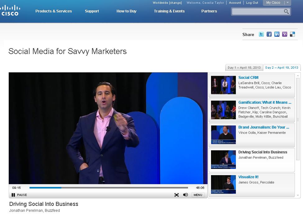Open My Cisco

point(273,2)
